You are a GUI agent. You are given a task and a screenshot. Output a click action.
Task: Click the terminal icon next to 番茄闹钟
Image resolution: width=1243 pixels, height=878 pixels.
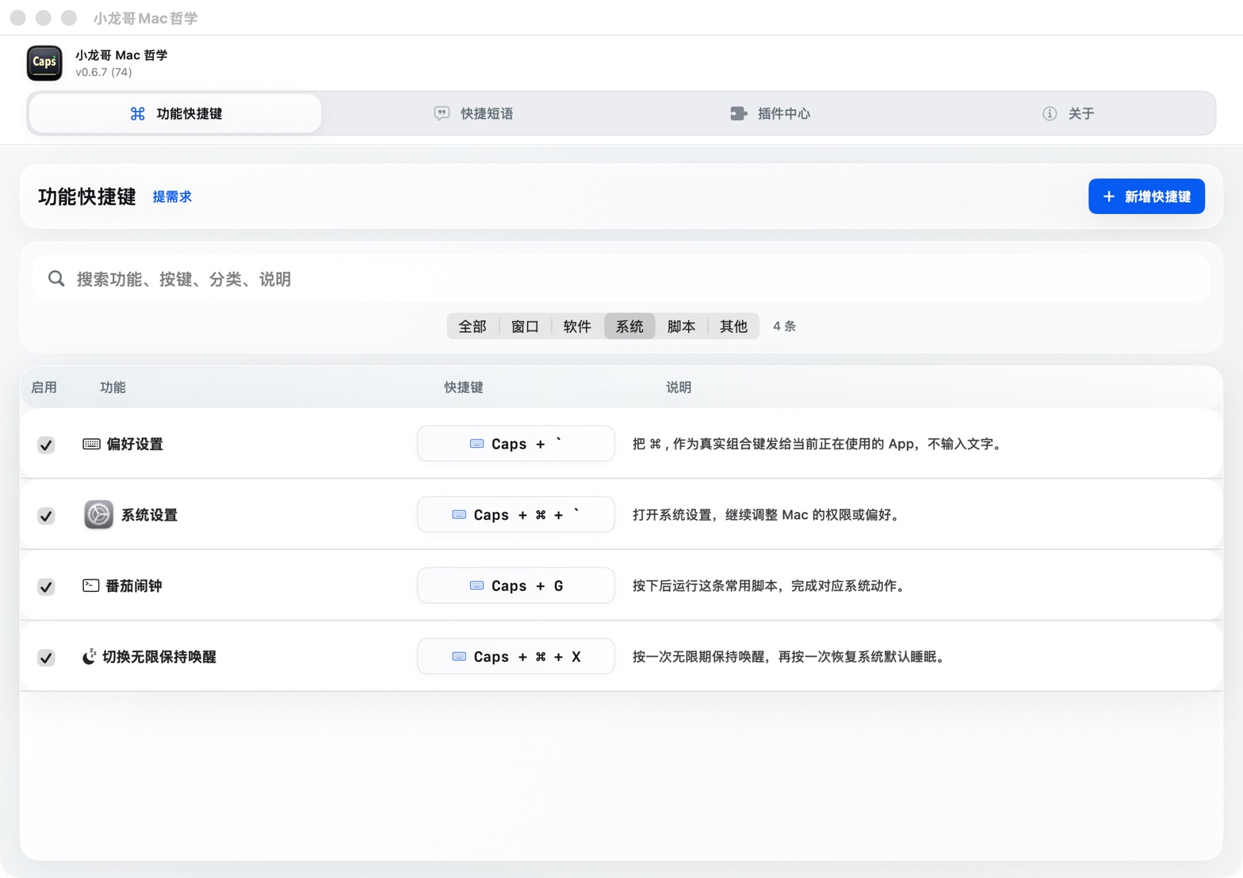(x=91, y=586)
